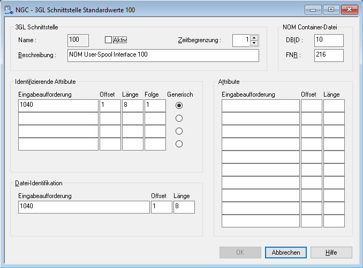Edit the Datei-Identifikation Eingabeaufforderung field
The width and height of the screenshot is (363, 268).
83,207
